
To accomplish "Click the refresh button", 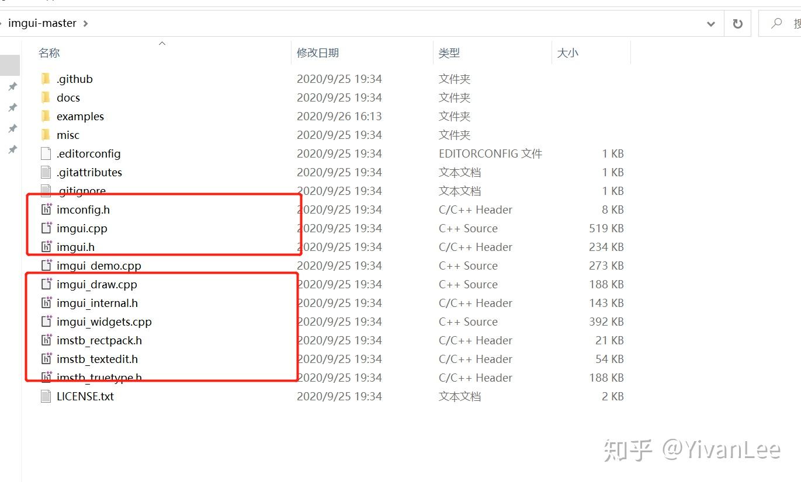I will click(x=737, y=23).
